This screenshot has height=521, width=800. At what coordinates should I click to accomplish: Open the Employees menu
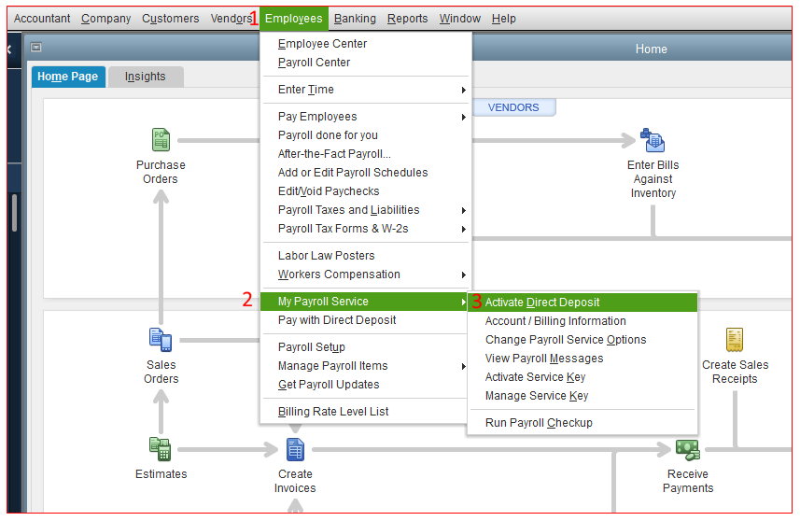click(294, 19)
